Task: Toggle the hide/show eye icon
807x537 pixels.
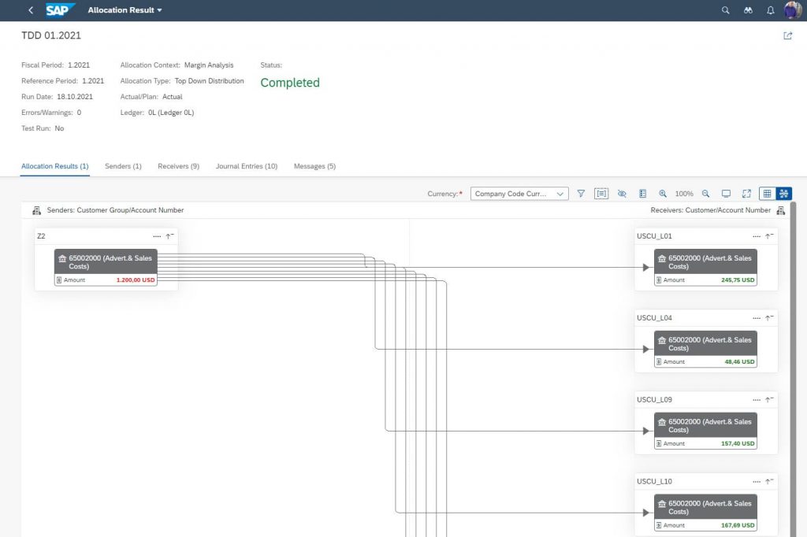Action: [622, 194]
